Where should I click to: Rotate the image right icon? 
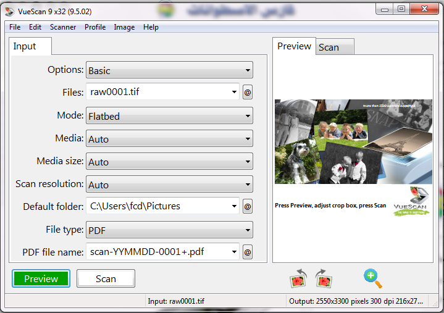[324, 279]
